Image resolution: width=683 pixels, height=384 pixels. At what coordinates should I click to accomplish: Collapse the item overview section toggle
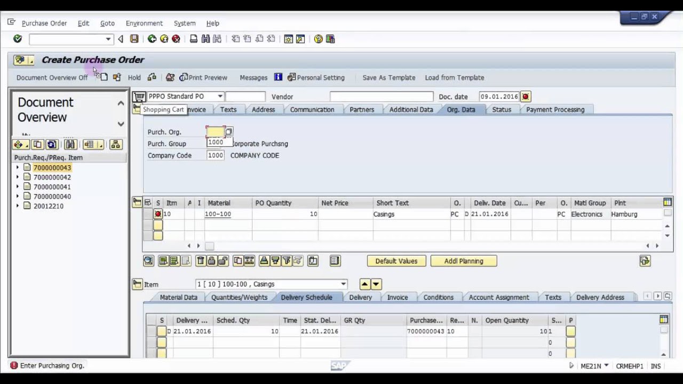pyautogui.click(x=137, y=202)
